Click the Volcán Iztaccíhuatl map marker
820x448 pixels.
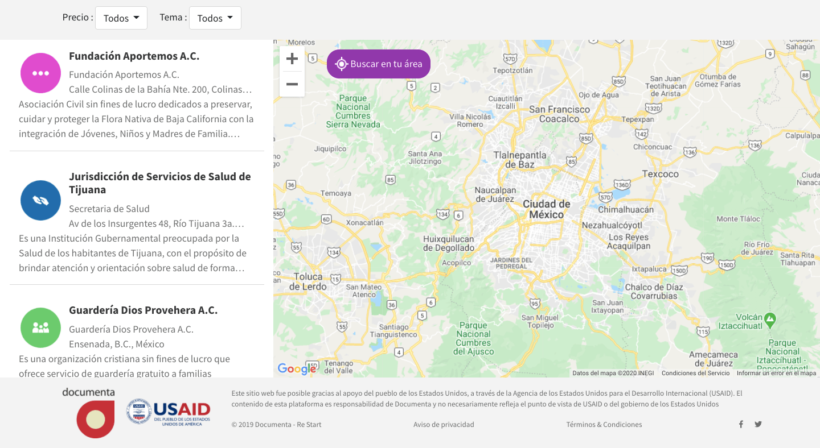[x=770, y=319]
